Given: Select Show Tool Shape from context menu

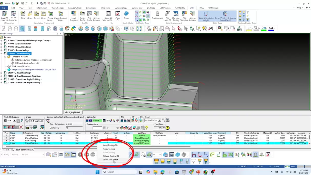Looking at the screenshot, I should 111,160.
